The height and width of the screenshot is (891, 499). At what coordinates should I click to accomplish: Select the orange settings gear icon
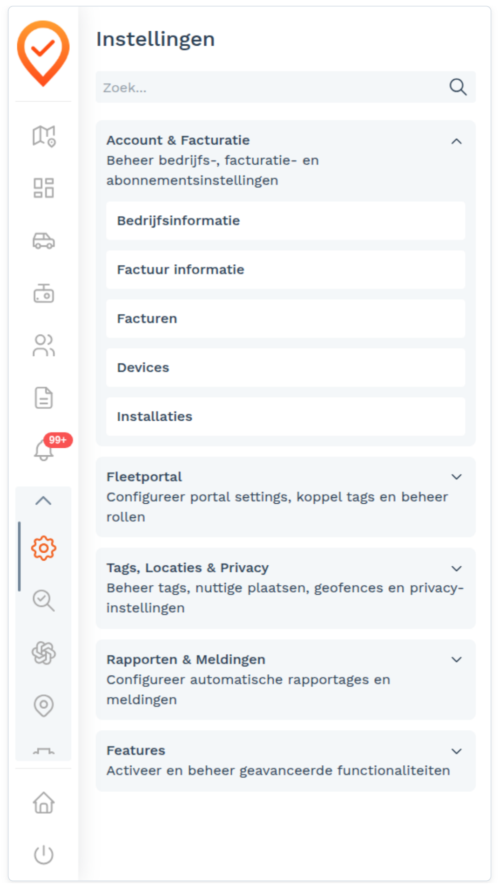tap(44, 548)
